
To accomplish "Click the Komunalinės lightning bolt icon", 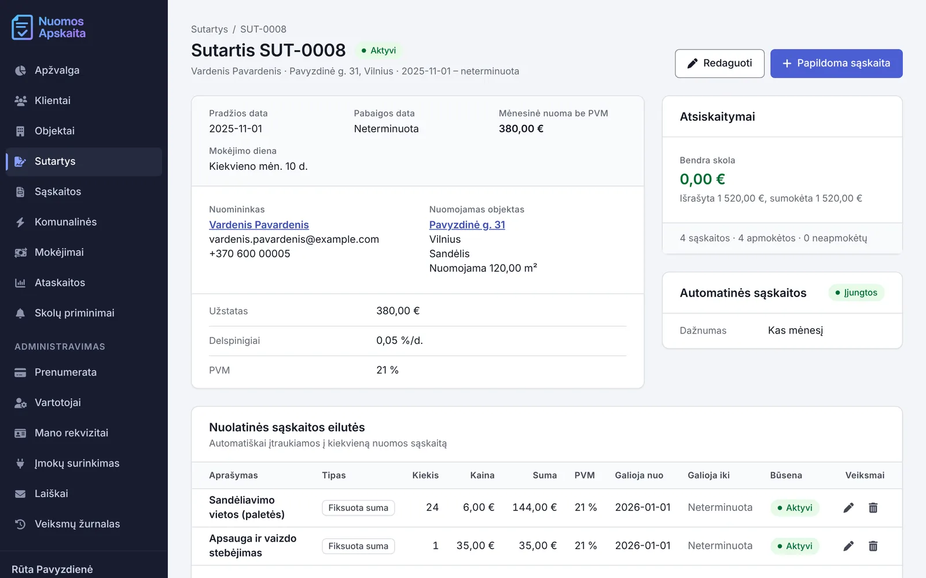I will click(x=20, y=222).
